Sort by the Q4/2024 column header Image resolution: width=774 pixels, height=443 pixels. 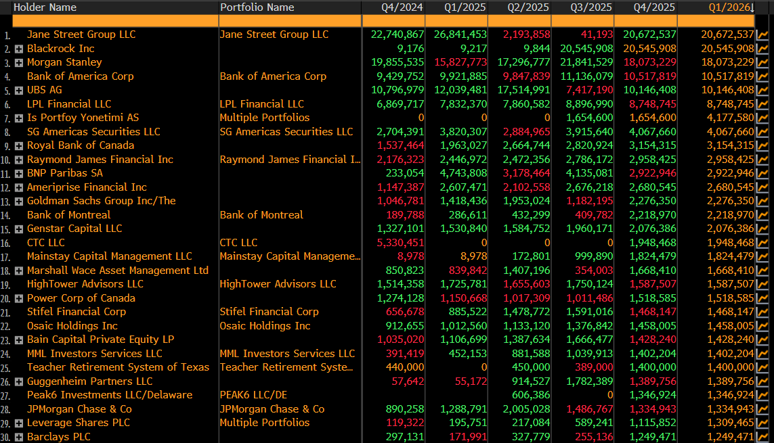393,7
